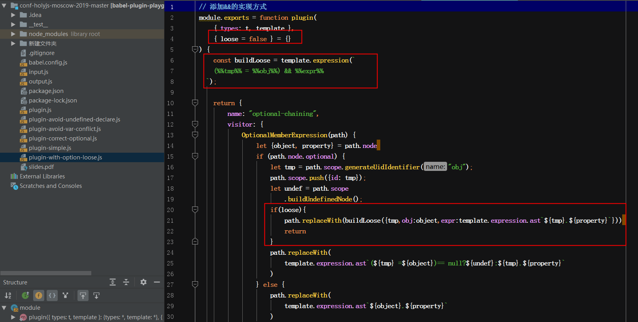Image resolution: width=638 pixels, height=322 pixels.
Task: Collapse the conf-holyjs-moscow-2019-master project root
Action: (x=4, y=6)
